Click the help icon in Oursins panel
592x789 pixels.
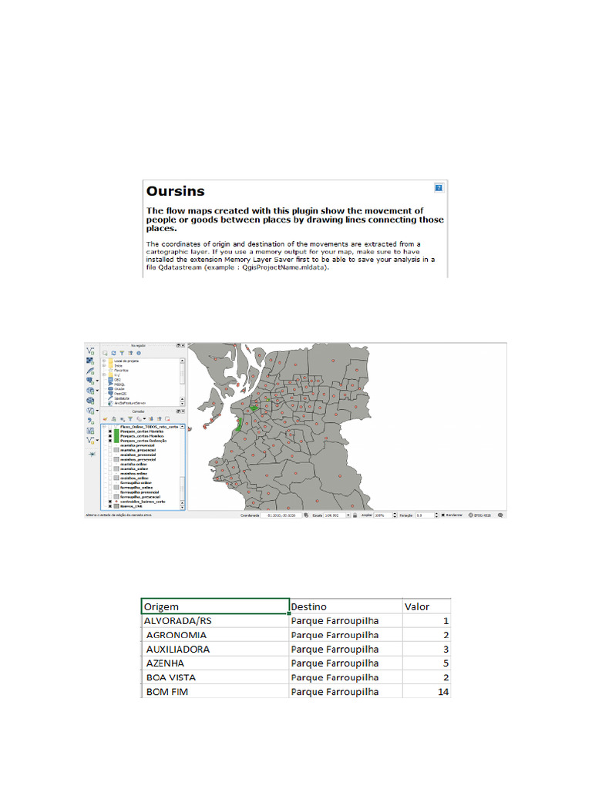coord(439,187)
